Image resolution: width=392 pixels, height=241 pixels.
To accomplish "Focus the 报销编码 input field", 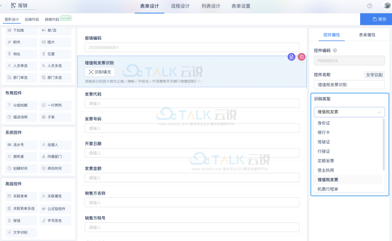I will tap(192, 47).
